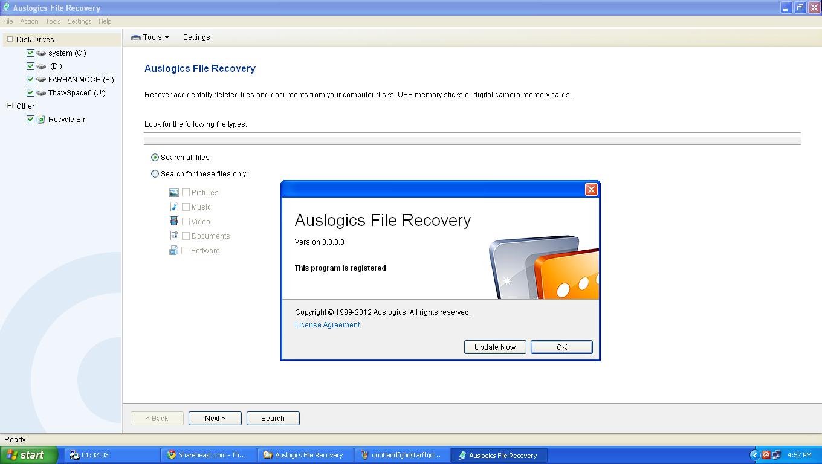Click the Music note file type icon

(174, 207)
